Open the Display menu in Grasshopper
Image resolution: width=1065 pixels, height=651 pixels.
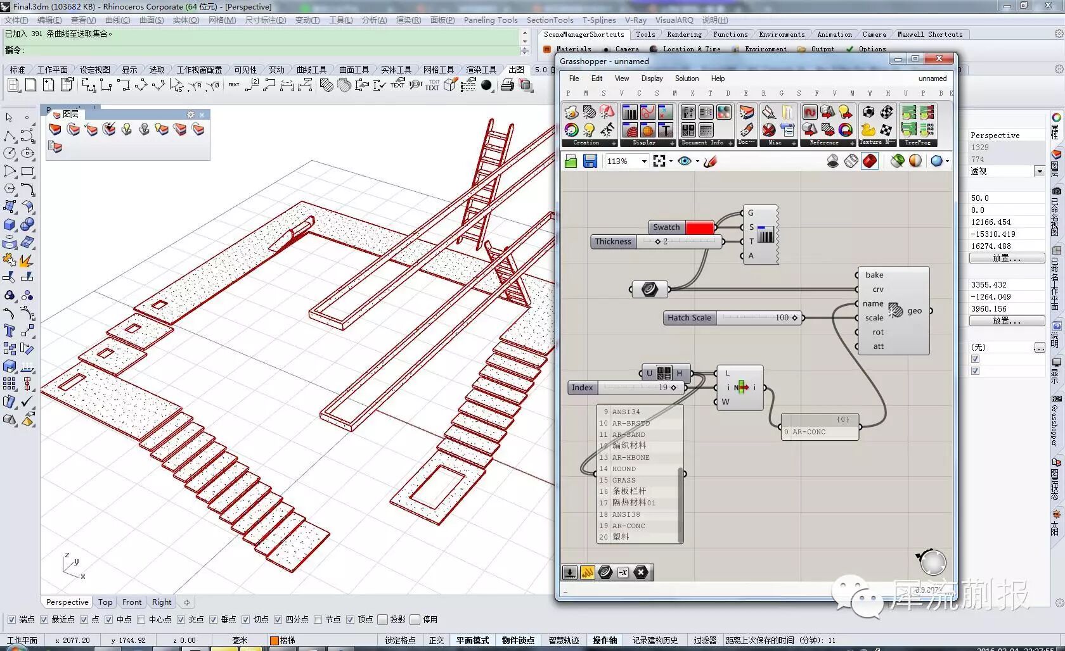[x=652, y=79]
